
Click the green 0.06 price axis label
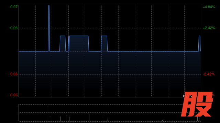pyautogui.click(x=14, y=28)
